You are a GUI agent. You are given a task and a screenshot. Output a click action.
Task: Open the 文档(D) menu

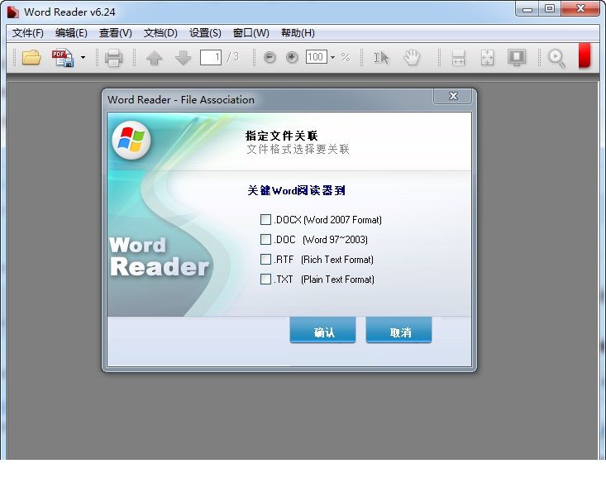tap(160, 33)
